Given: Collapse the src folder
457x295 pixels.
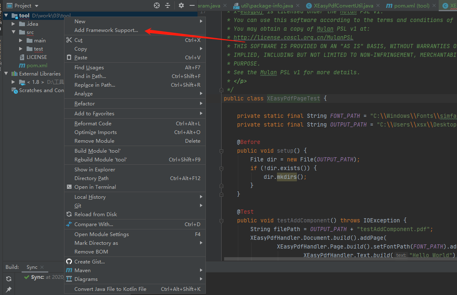Looking at the screenshot, I should (x=13, y=32).
